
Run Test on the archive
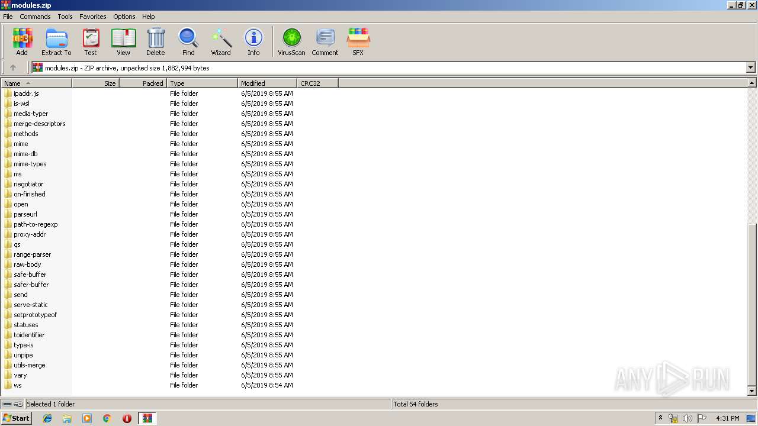click(x=91, y=41)
